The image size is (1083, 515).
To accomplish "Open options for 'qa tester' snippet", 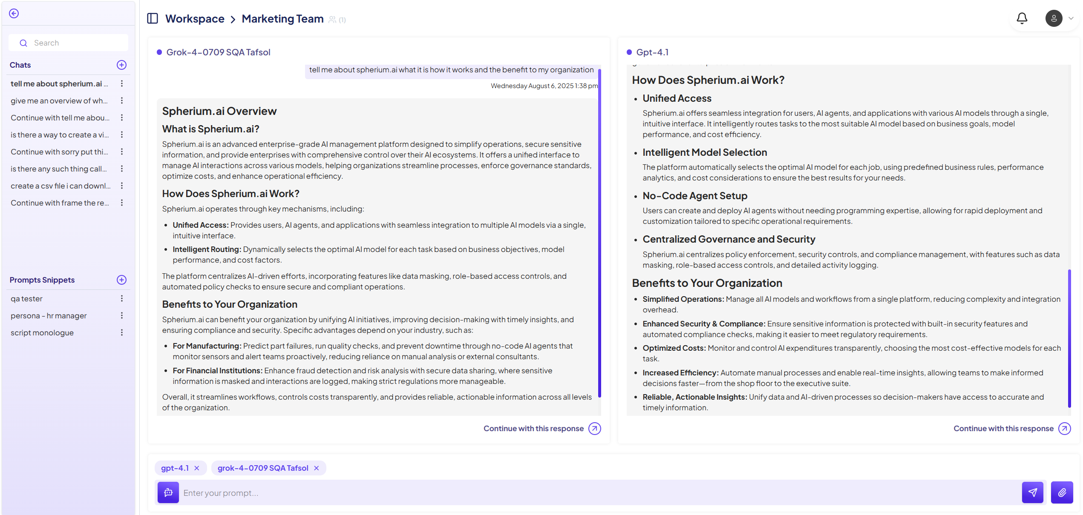I will pyautogui.click(x=122, y=299).
